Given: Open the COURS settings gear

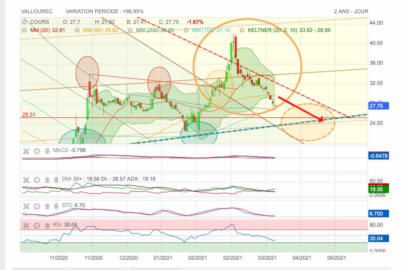Looking at the screenshot, I should click(24, 22).
